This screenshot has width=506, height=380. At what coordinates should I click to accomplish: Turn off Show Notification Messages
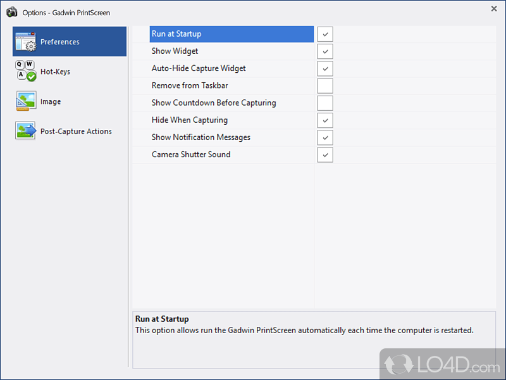(x=324, y=137)
